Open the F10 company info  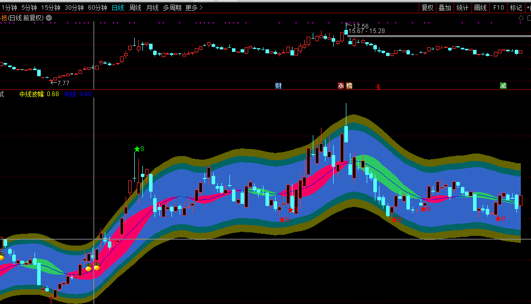(x=498, y=8)
